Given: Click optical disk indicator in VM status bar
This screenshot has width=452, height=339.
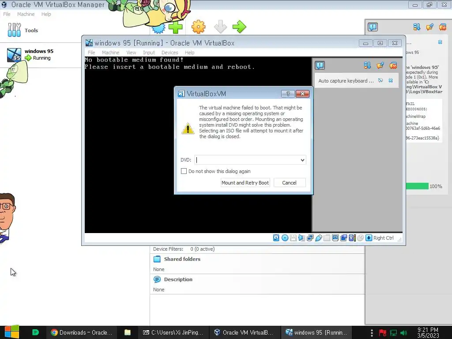Looking at the screenshot, I should click(285, 238).
